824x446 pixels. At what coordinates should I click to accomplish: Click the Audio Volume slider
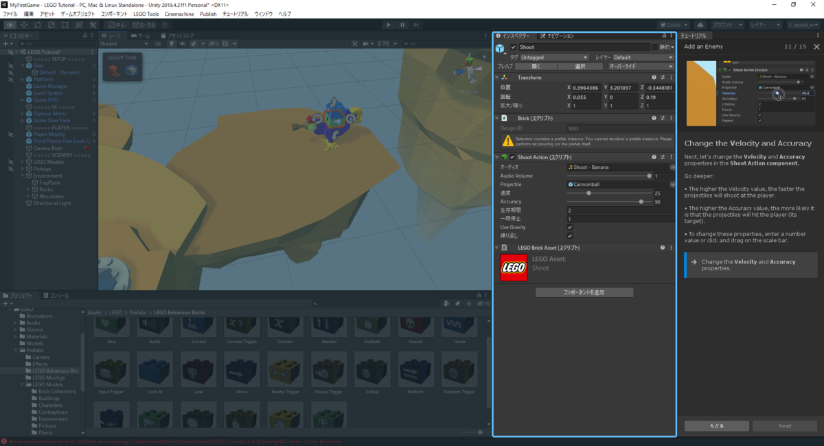[609, 176]
